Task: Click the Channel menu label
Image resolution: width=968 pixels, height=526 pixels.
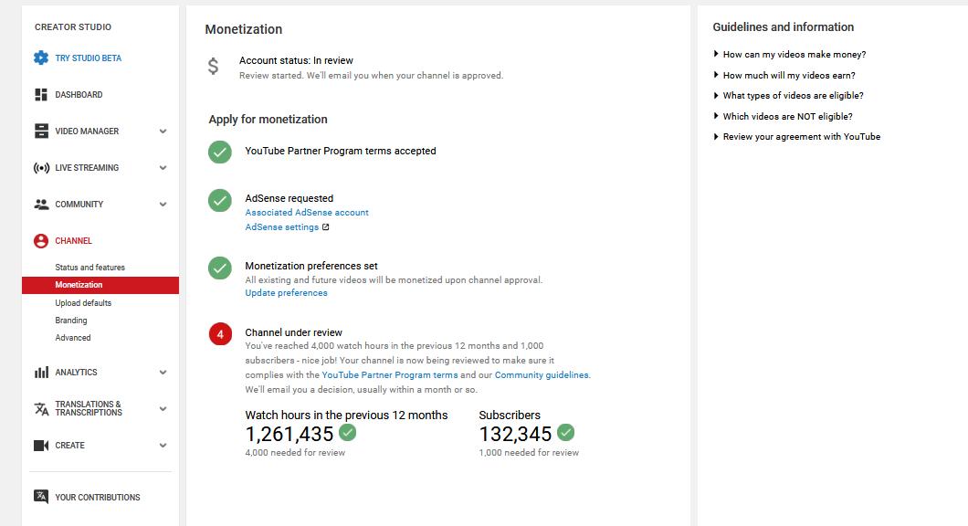Action: pos(73,241)
